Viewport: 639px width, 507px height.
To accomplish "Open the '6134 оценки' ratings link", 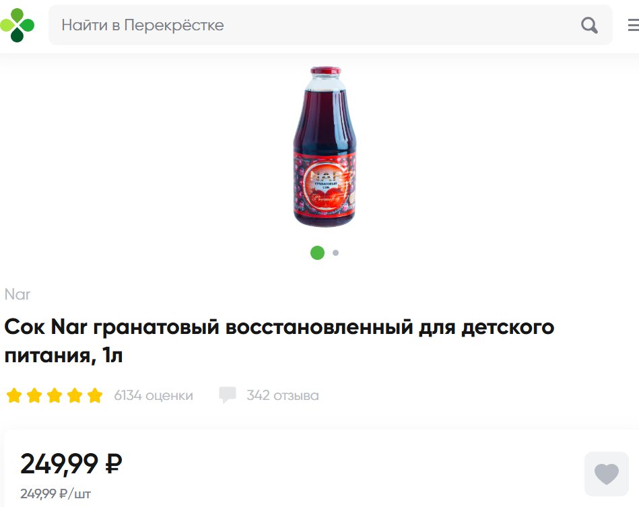I will (154, 395).
